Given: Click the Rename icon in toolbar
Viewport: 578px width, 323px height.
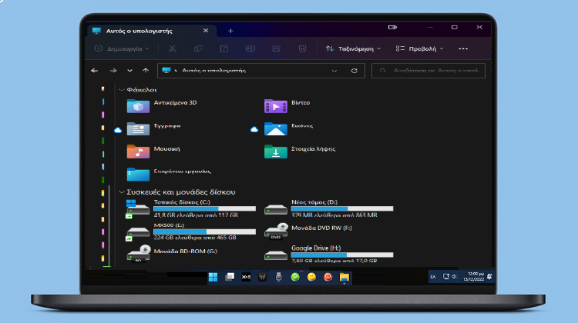Looking at the screenshot, I should 250,48.
